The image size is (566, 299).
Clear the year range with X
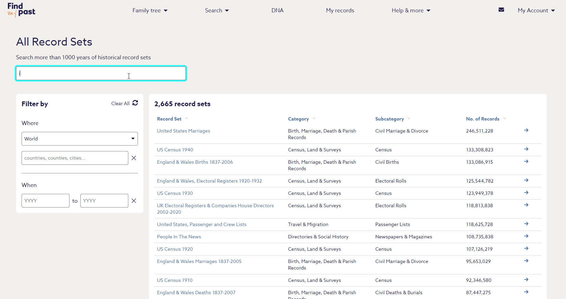(x=134, y=201)
